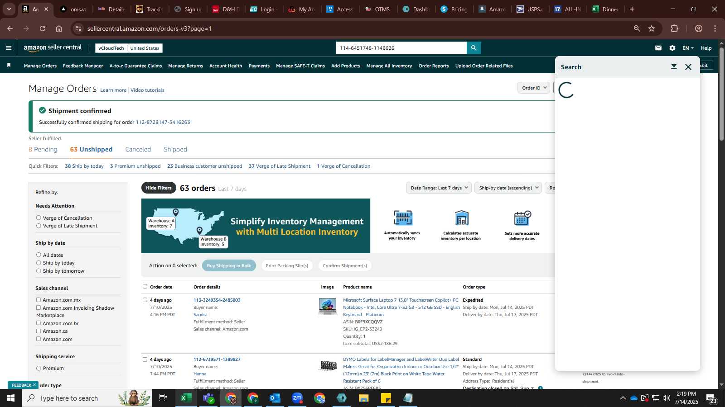Screen dimensions: 725x407
Task: Switch to the Pending orders tab
Action: pyautogui.click(x=43, y=149)
